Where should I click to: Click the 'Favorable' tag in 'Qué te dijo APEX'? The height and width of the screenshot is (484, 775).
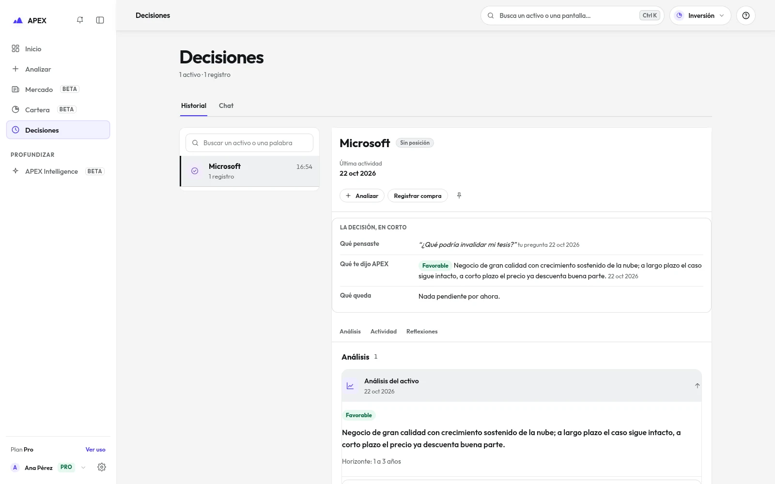click(x=435, y=266)
